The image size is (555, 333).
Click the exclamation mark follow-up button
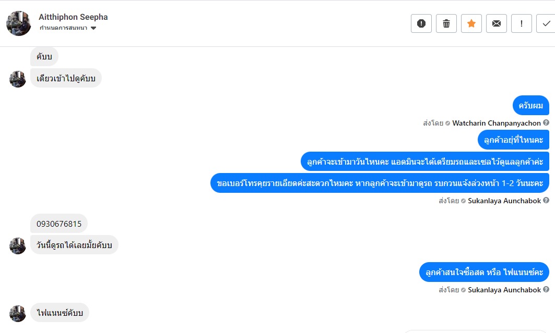pos(522,23)
